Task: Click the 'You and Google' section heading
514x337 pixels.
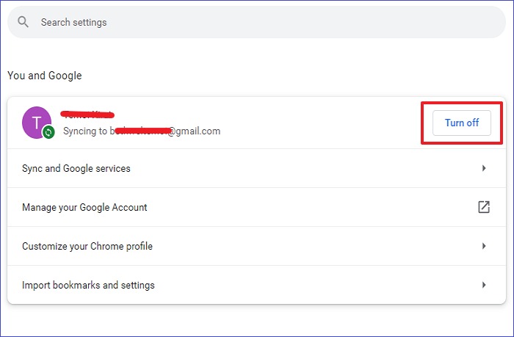Action: (x=45, y=76)
